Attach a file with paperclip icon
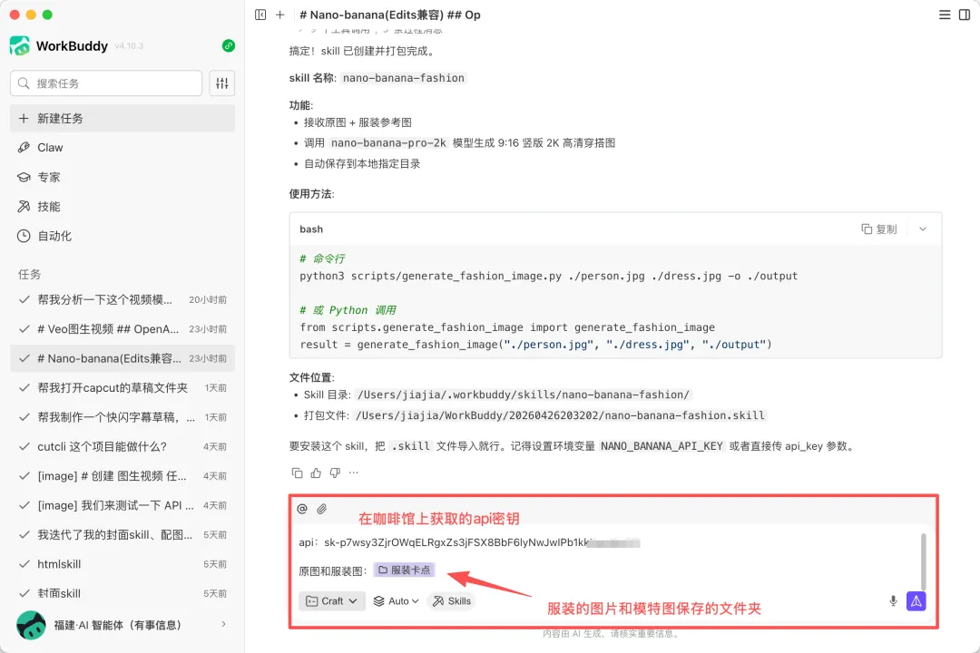This screenshot has width=980, height=653. [x=322, y=509]
